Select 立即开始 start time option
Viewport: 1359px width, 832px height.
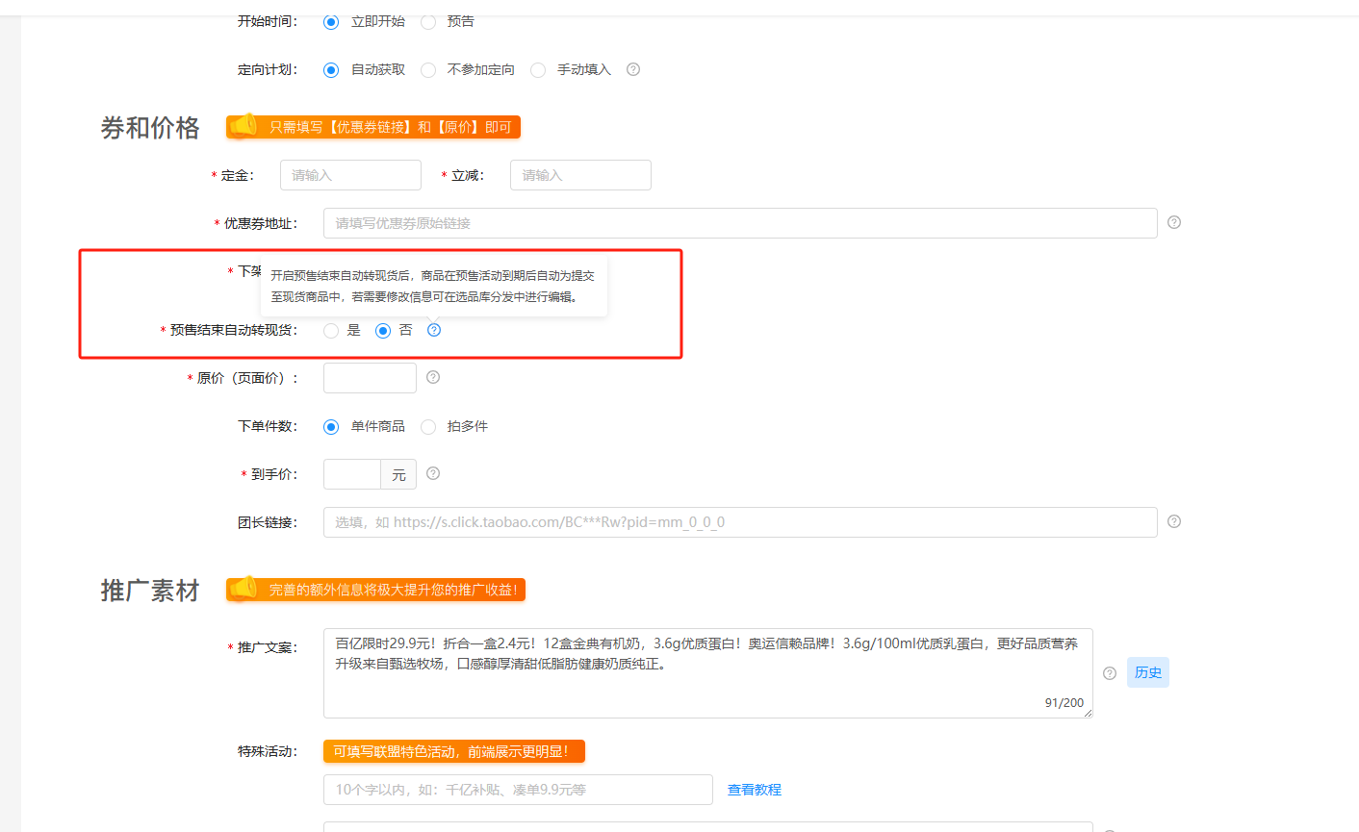pyautogui.click(x=331, y=21)
